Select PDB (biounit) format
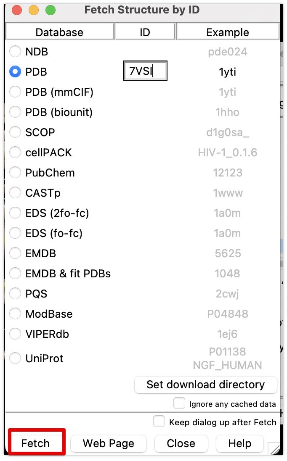Screen dimensions: 287x461 15,112
